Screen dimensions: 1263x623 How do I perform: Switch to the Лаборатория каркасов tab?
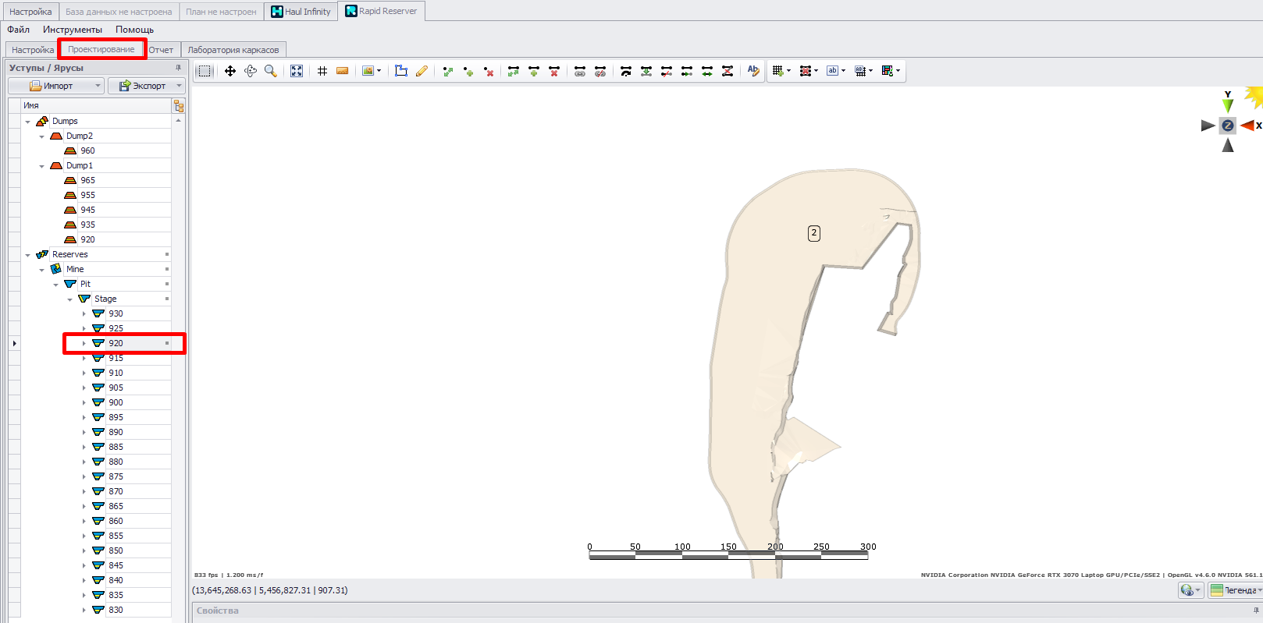[x=233, y=50]
